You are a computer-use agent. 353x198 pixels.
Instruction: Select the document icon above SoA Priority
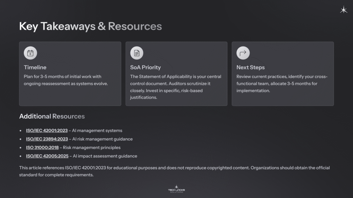point(137,53)
